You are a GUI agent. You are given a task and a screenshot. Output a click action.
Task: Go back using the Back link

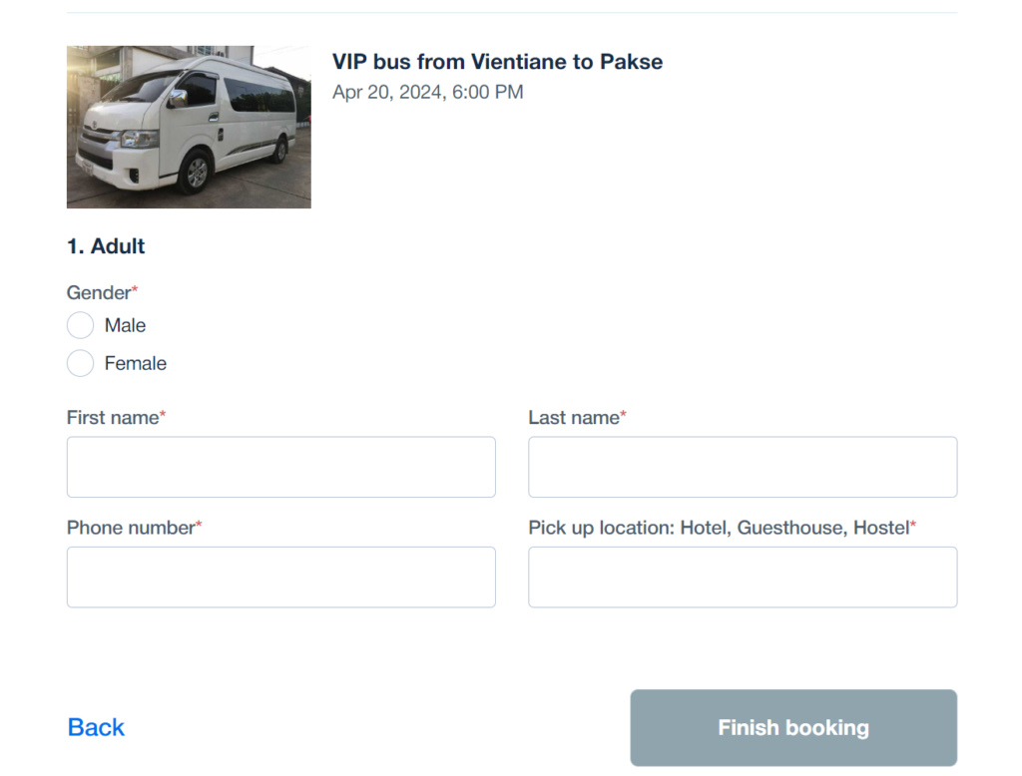click(x=96, y=727)
